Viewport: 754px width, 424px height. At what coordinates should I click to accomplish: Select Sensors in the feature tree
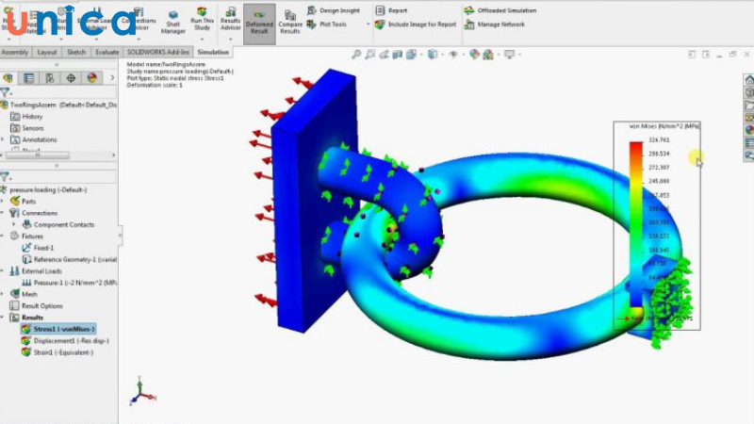(x=27, y=128)
